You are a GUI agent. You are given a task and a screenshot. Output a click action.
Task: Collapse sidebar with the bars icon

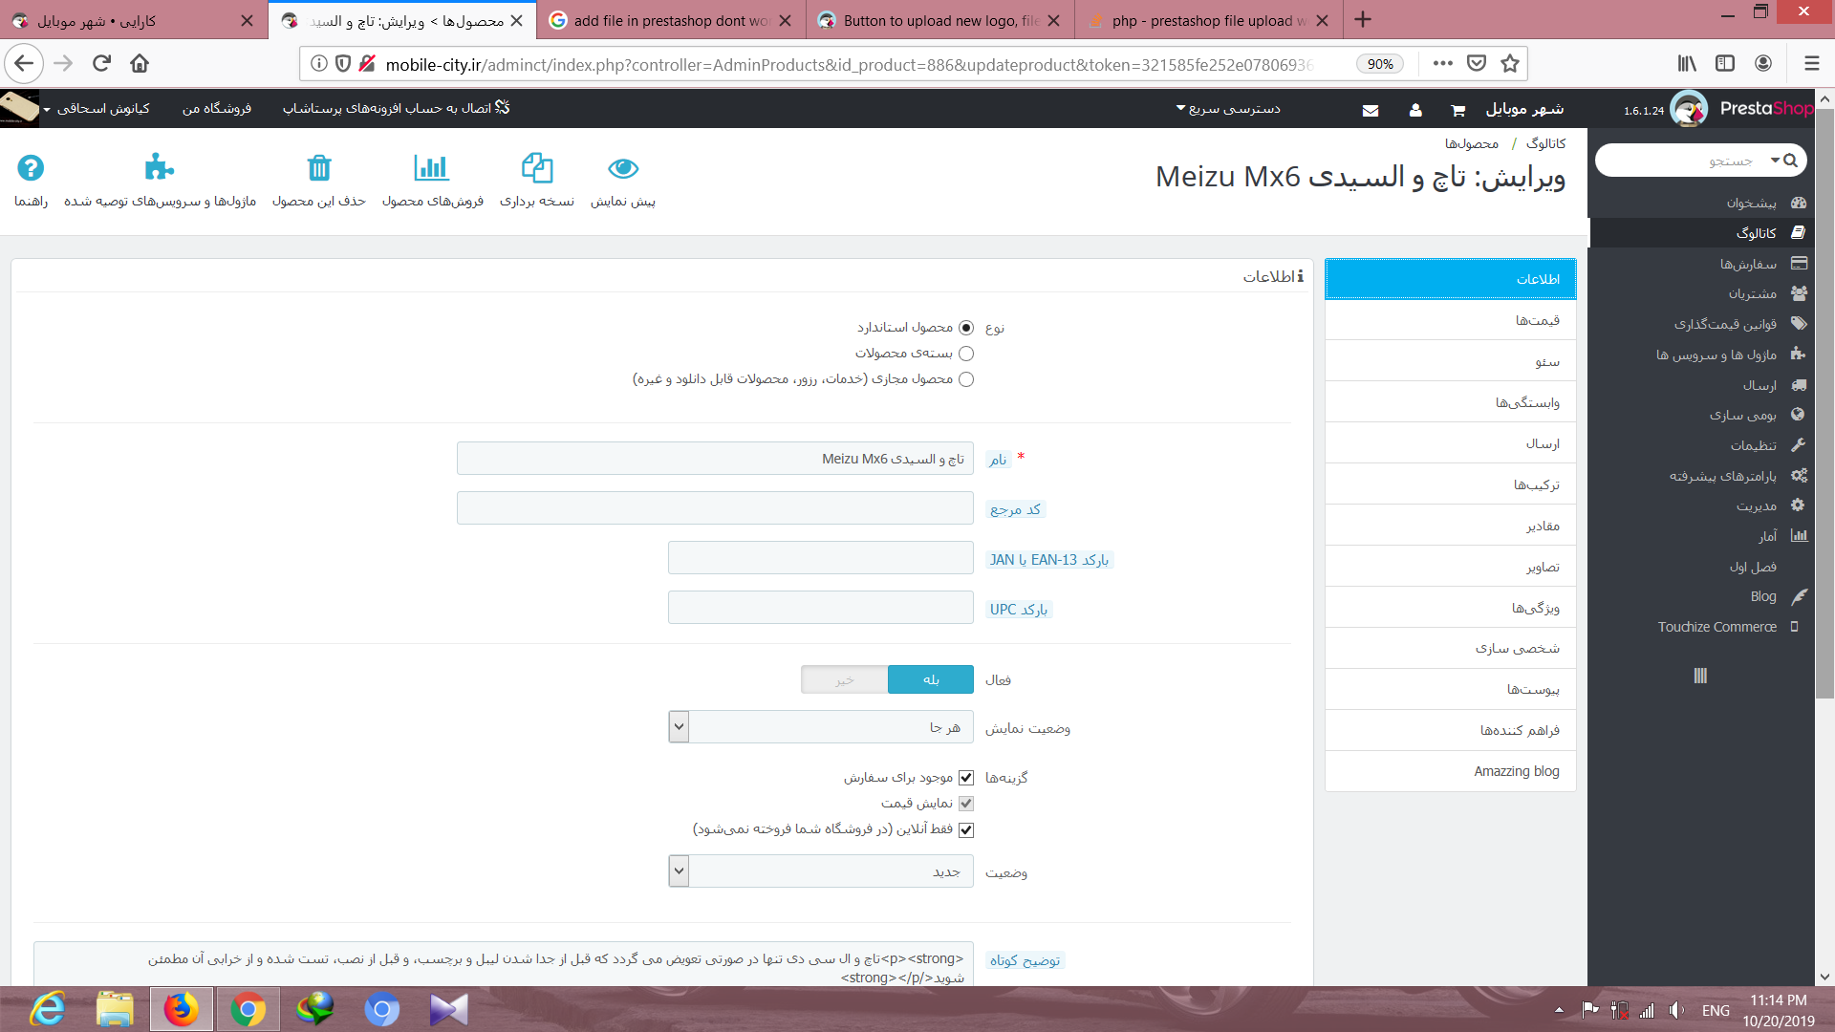(x=1700, y=676)
